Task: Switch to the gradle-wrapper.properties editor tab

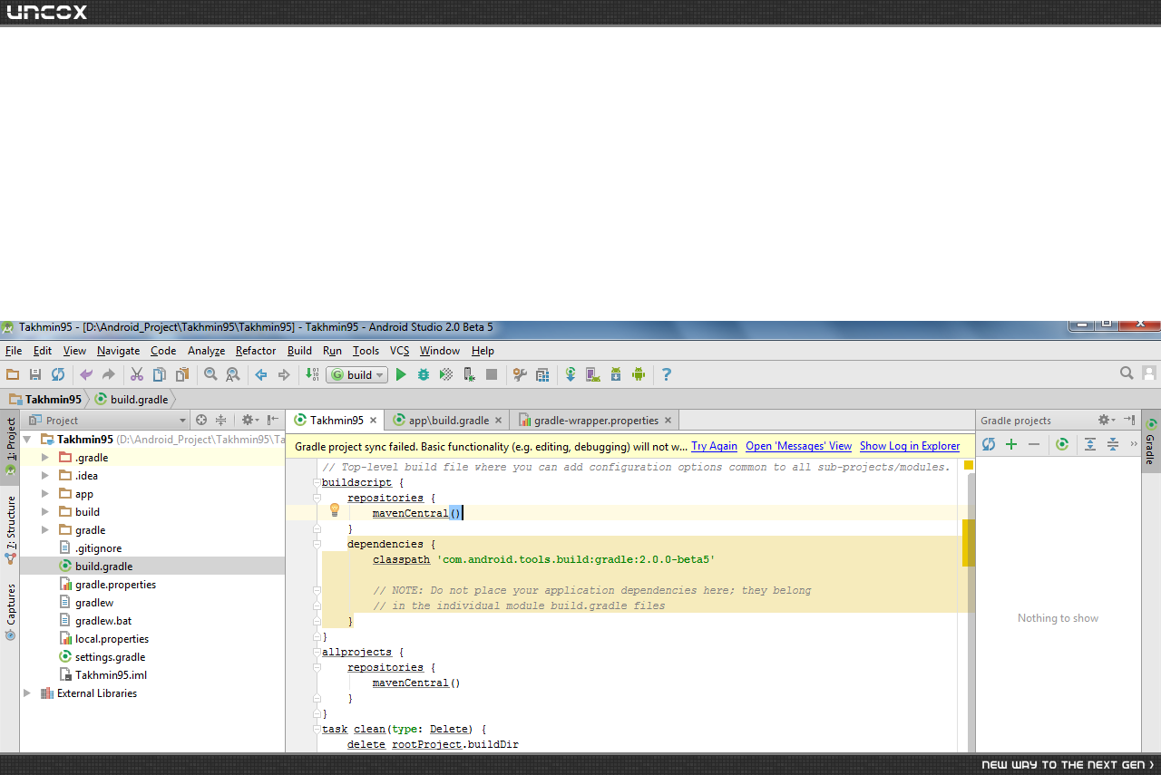Action: pyautogui.click(x=596, y=421)
